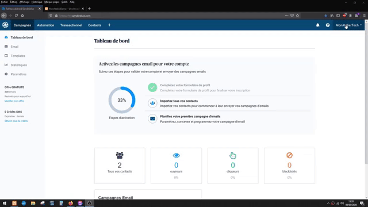Click the blacklistés prohibited icon

(289, 155)
